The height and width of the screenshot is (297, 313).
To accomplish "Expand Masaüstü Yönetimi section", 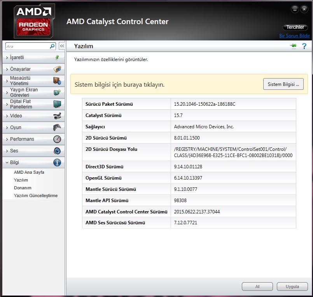I will pos(33,81).
